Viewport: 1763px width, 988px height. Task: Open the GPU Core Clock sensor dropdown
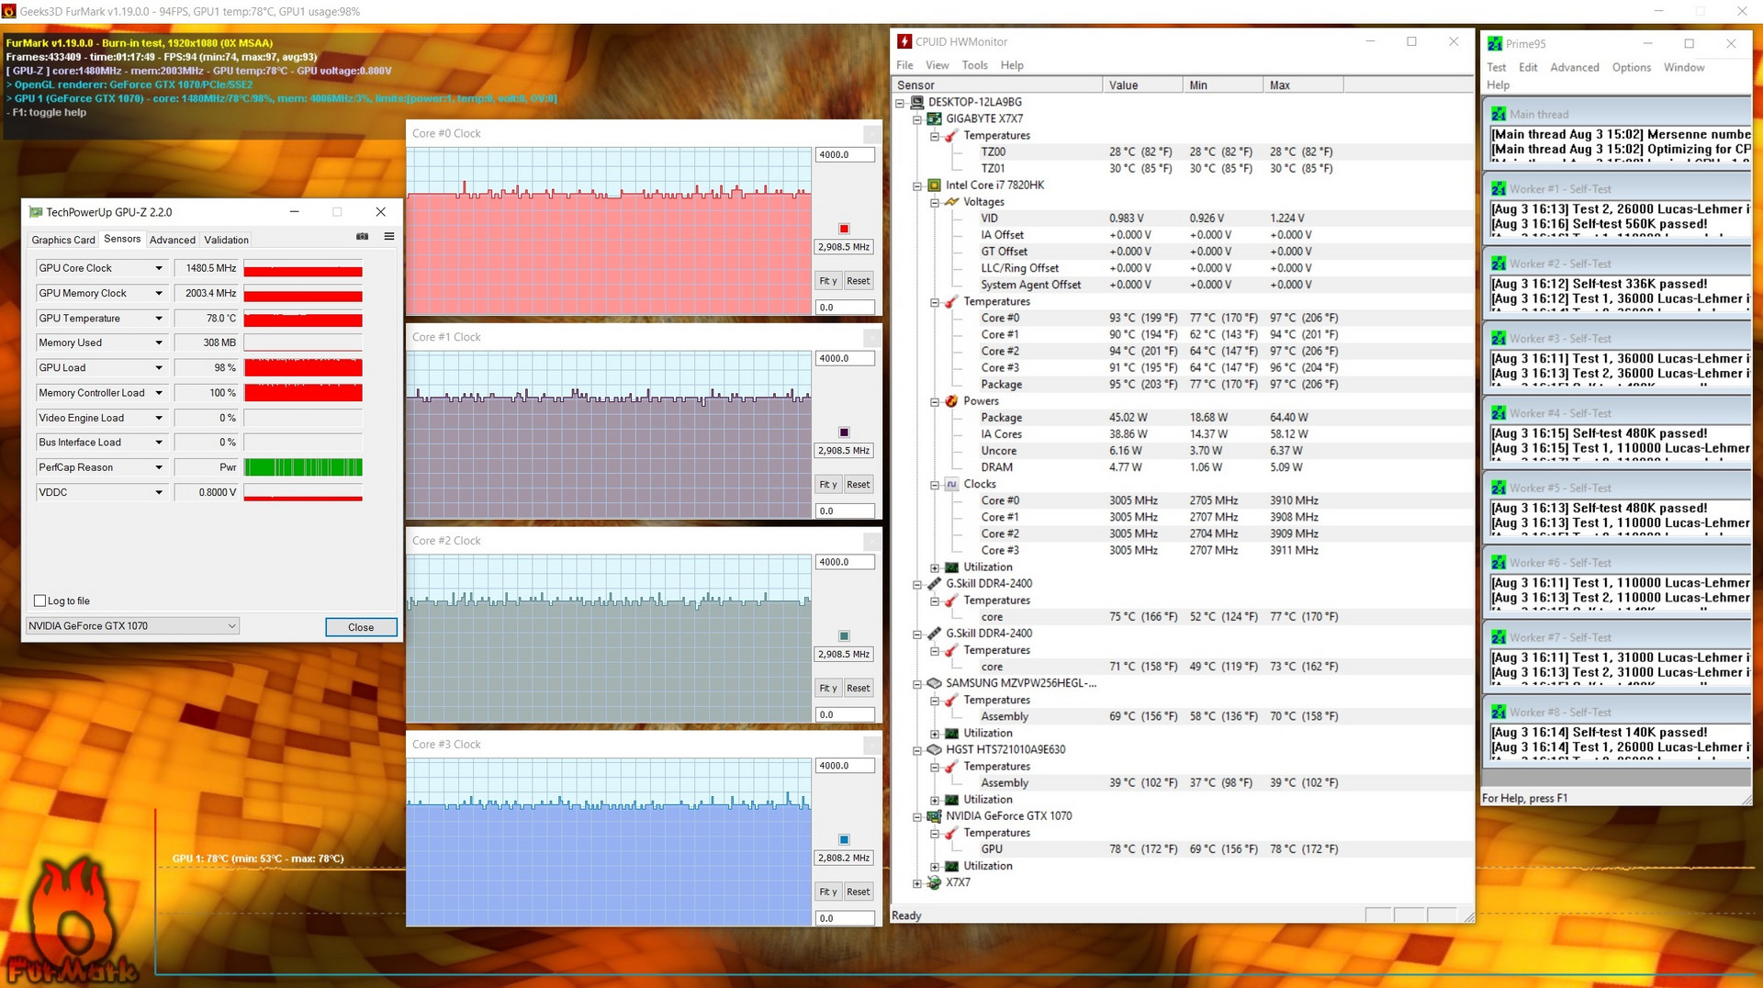[x=159, y=268]
